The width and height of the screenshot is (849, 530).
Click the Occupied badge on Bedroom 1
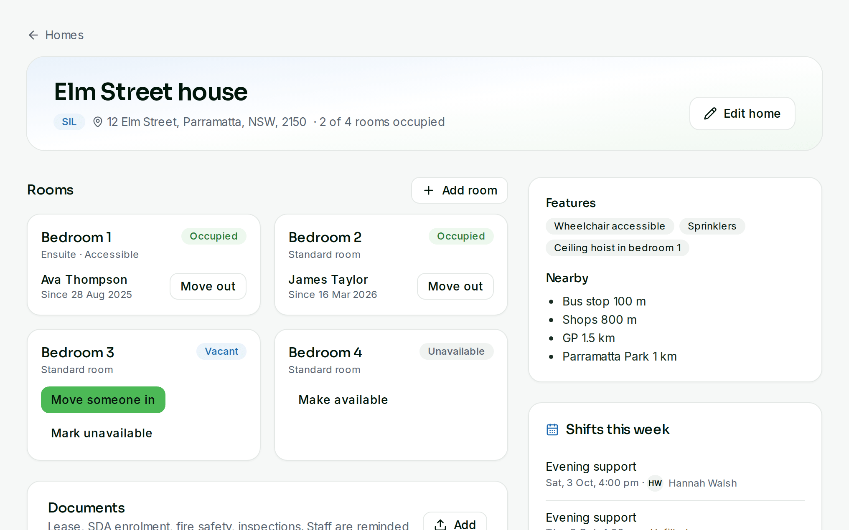coord(214,236)
